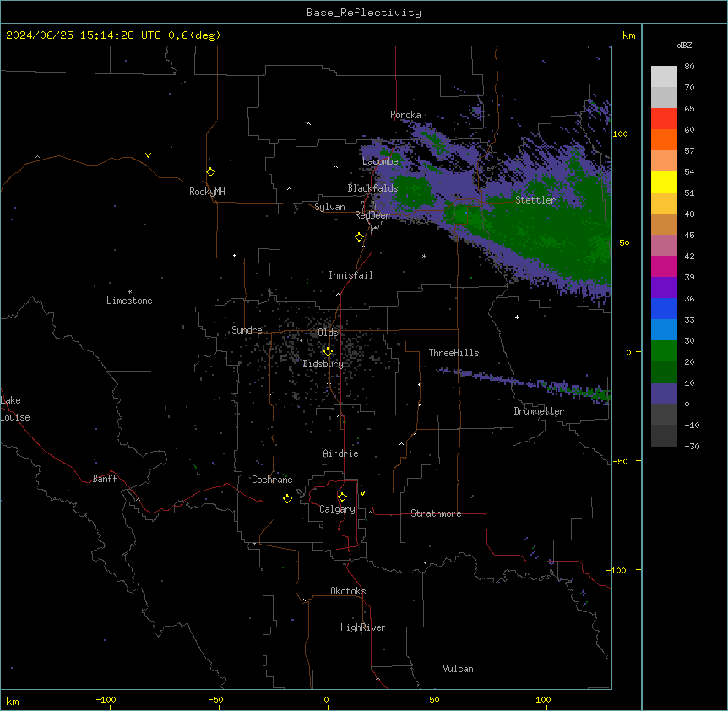Click the 2024/06/25 15:14:28 UTC timestamp
The height and width of the screenshot is (711, 728).
pos(84,35)
